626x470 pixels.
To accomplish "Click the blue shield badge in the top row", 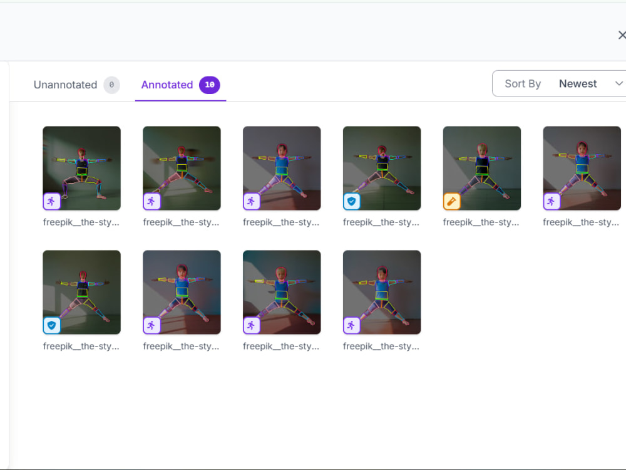I will [352, 201].
